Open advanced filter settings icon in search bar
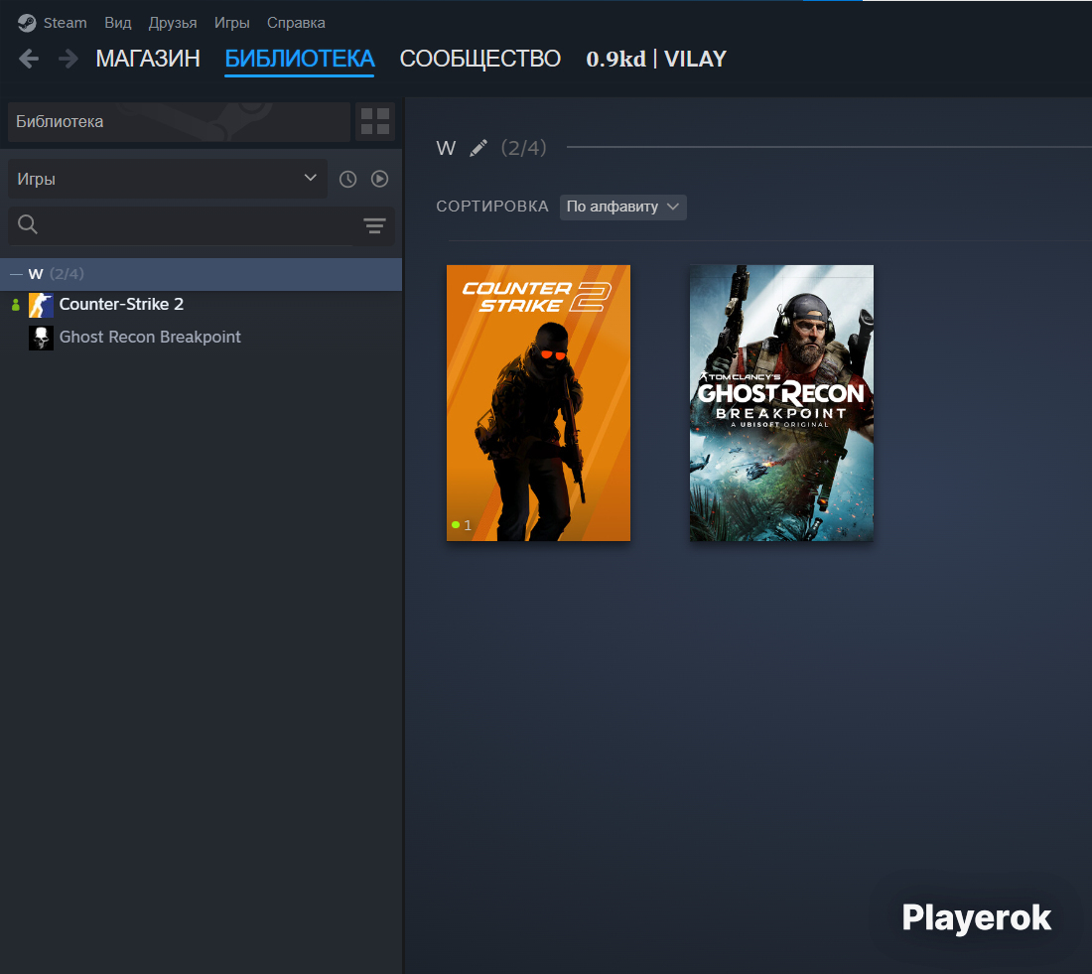 click(374, 226)
